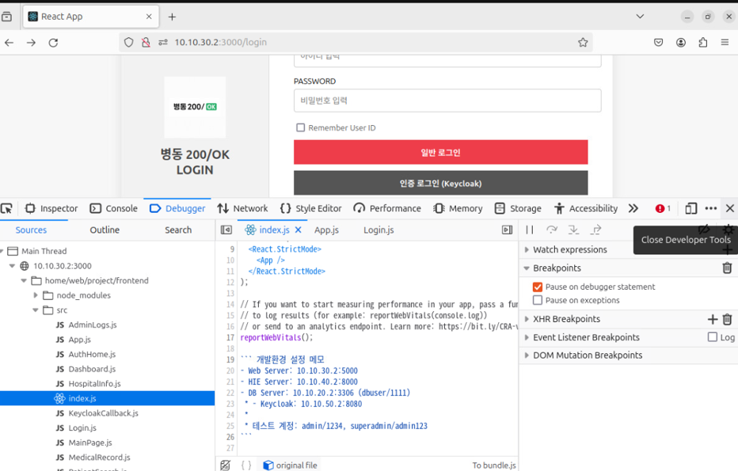Switch to the Login.js editor tab
The width and height of the screenshot is (738, 471).
(379, 230)
